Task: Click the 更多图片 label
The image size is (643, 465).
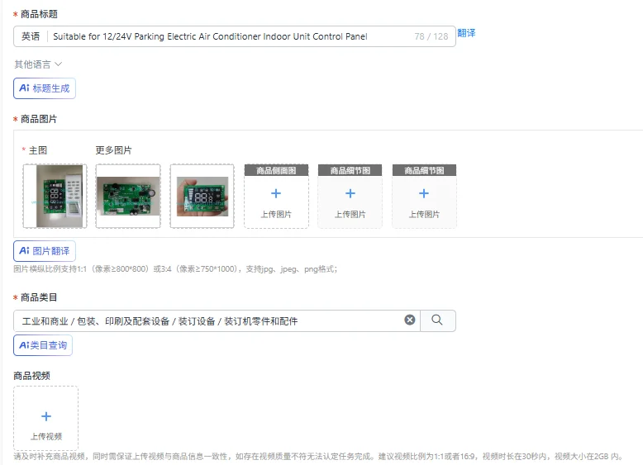Action: [x=113, y=150]
